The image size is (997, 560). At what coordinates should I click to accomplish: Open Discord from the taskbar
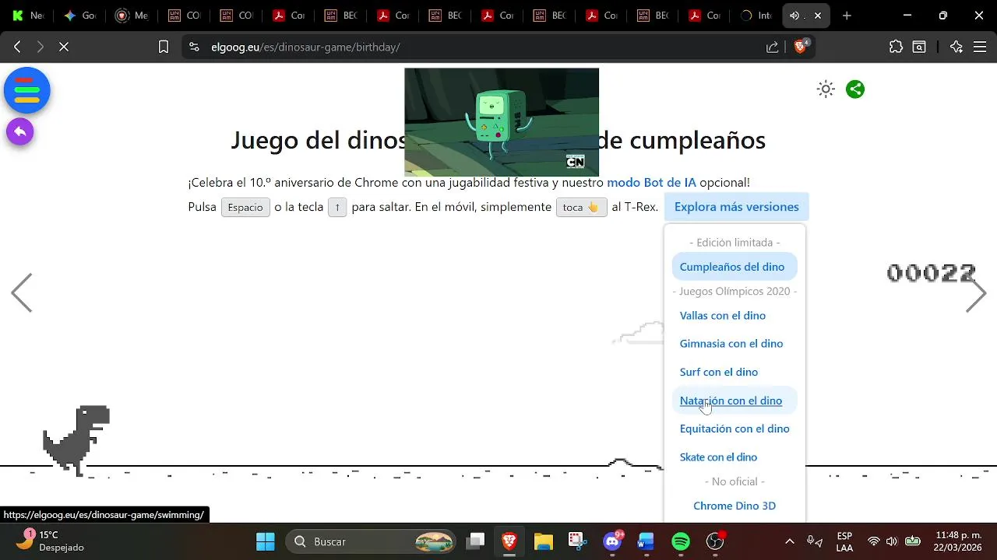pos(613,541)
